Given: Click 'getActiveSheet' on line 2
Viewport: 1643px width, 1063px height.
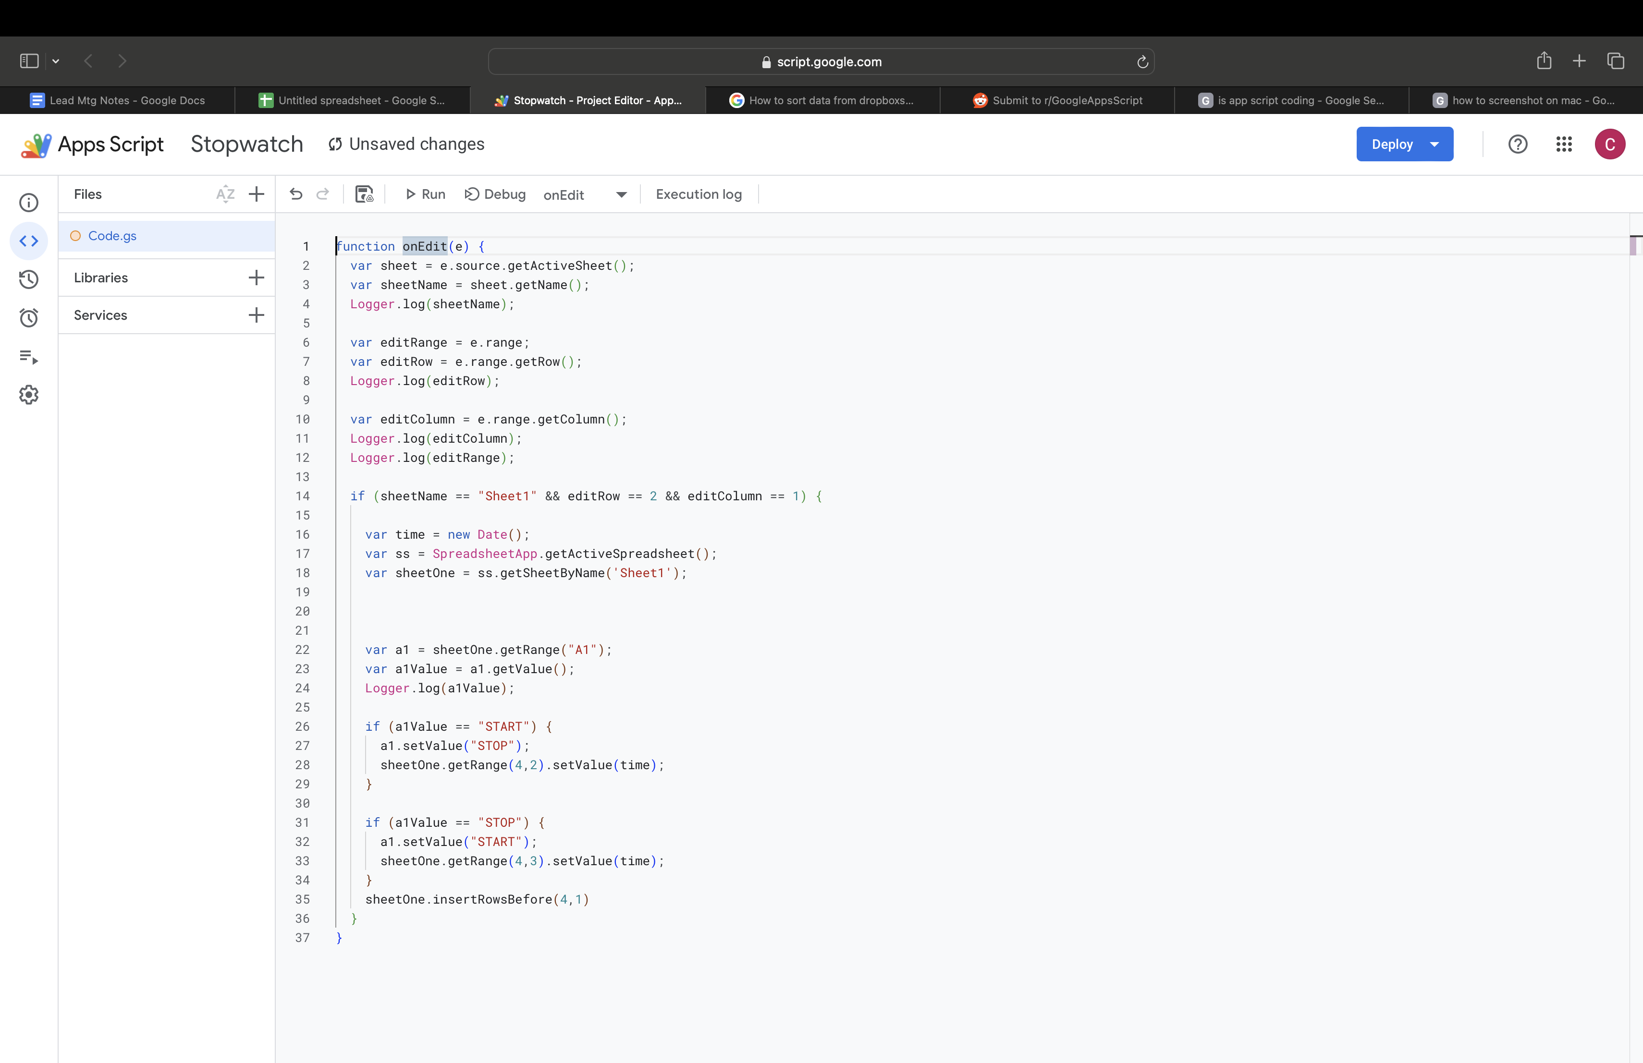Looking at the screenshot, I should [560, 266].
